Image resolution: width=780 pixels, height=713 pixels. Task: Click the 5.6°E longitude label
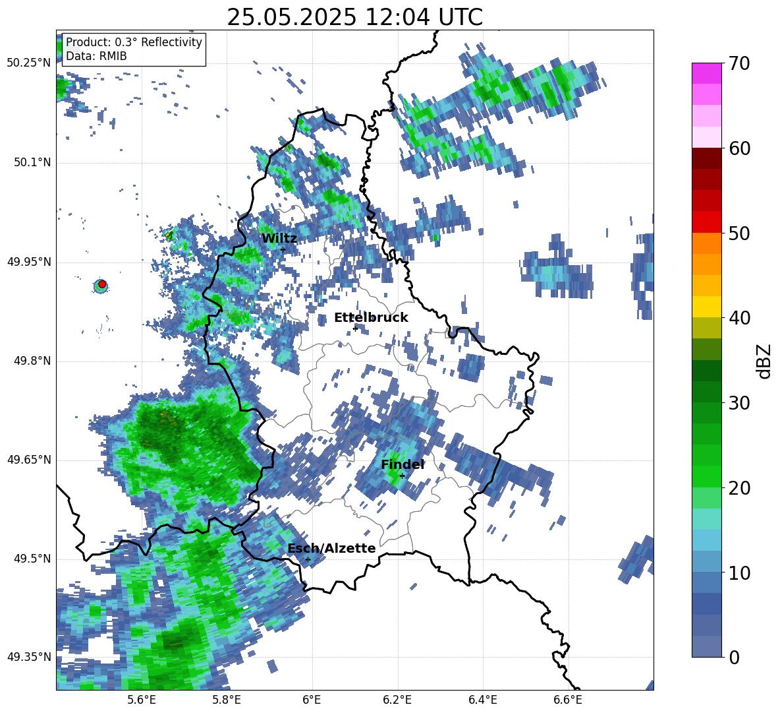[141, 700]
